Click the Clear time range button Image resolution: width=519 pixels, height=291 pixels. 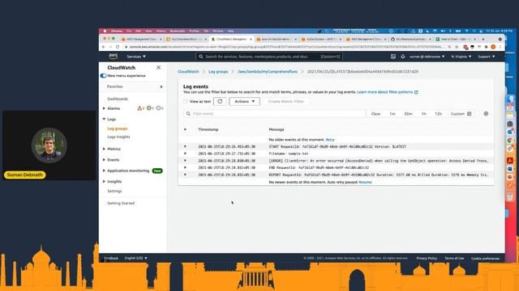click(375, 113)
